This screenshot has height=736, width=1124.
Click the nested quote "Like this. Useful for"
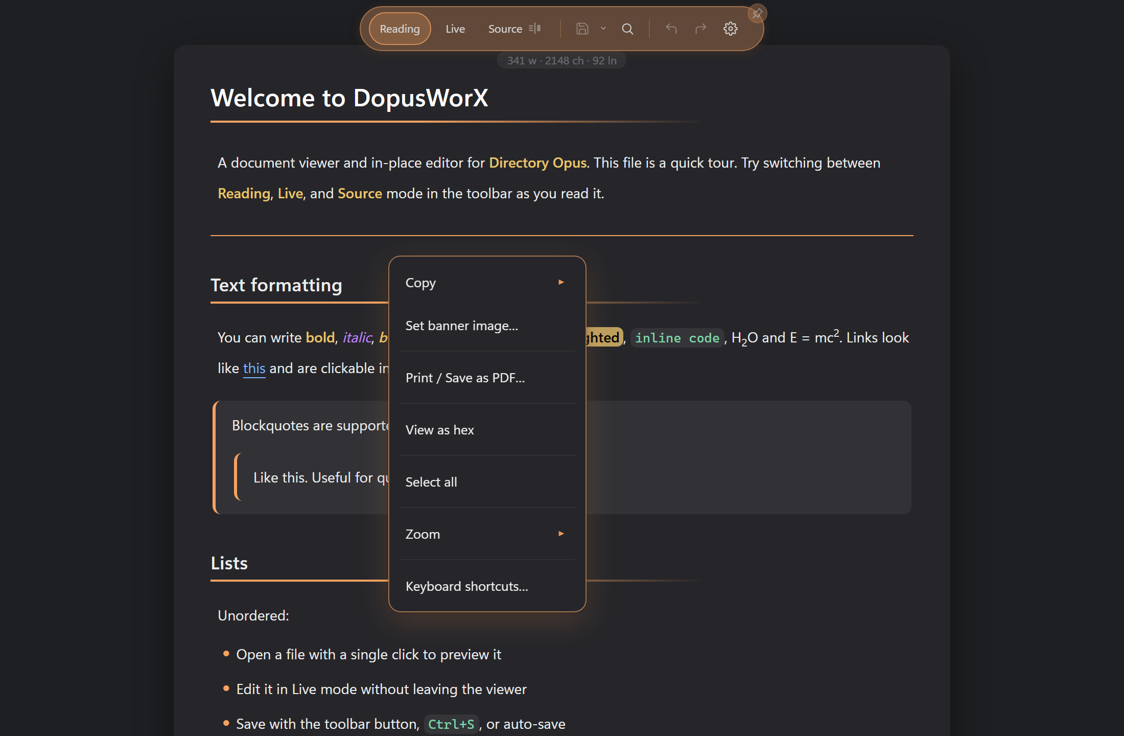click(321, 477)
